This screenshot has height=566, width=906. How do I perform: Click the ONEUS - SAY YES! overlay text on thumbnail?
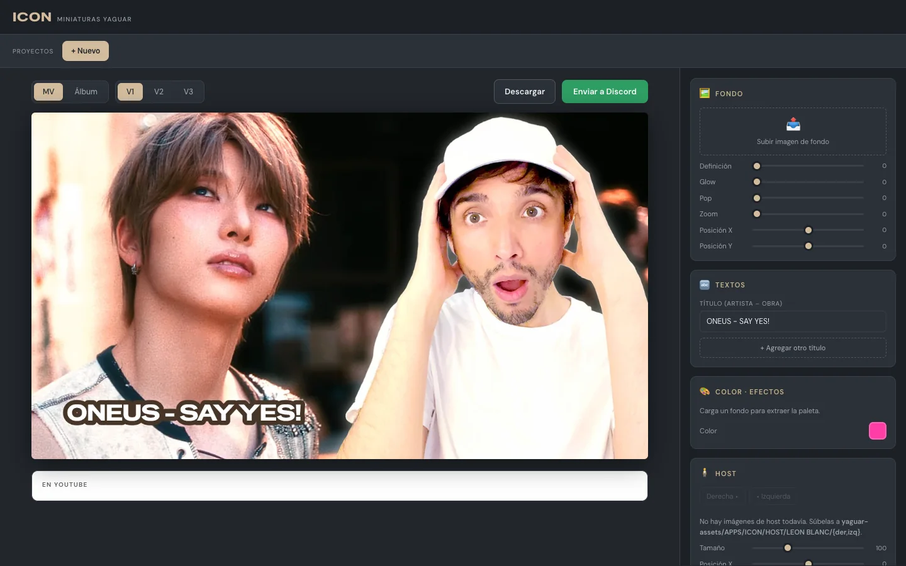coord(184,413)
